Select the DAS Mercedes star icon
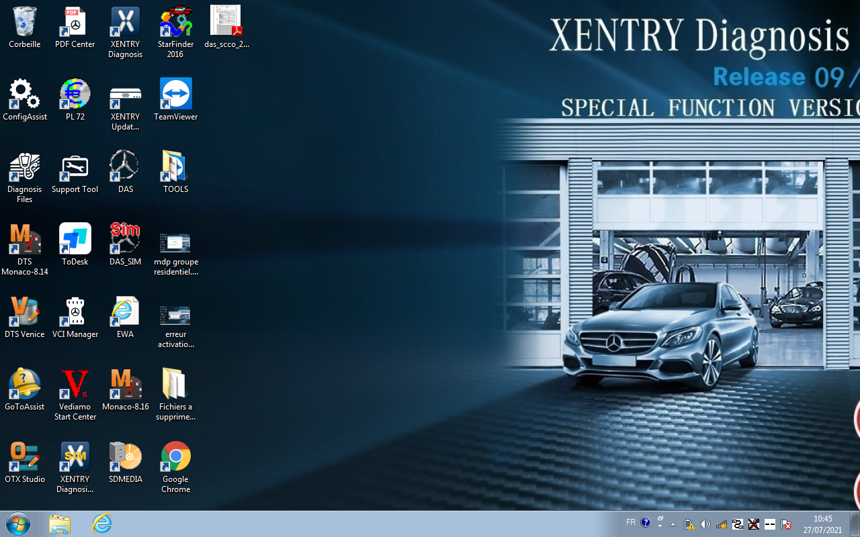 click(125, 166)
